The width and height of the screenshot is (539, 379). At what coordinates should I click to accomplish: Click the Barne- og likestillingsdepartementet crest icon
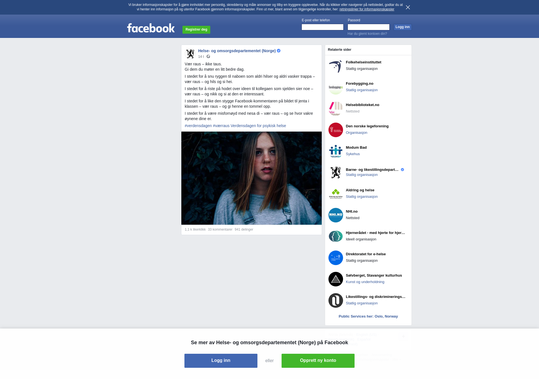click(x=336, y=173)
